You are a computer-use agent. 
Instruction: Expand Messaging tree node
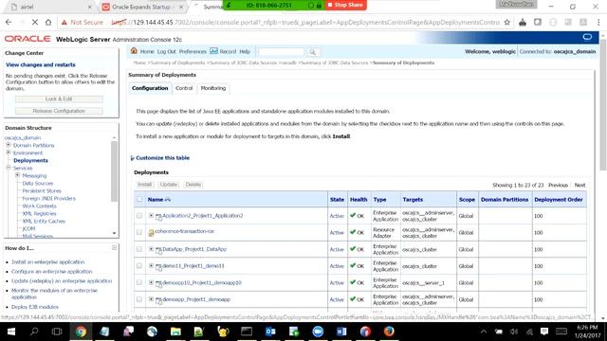pyautogui.click(x=17, y=175)
